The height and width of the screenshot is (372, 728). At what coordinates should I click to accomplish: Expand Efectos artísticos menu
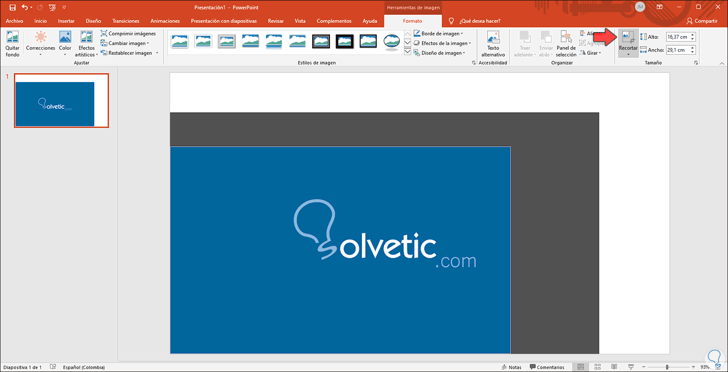click(x=86, y=44)
